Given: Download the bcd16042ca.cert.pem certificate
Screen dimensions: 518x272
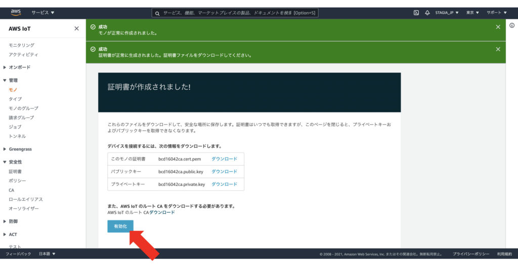Looking at the screenshot, I should [224, 159].
